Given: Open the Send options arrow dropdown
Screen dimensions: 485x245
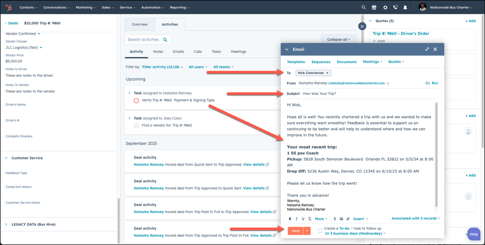Looking at the screenshot, I should click(x=307, y=231).
